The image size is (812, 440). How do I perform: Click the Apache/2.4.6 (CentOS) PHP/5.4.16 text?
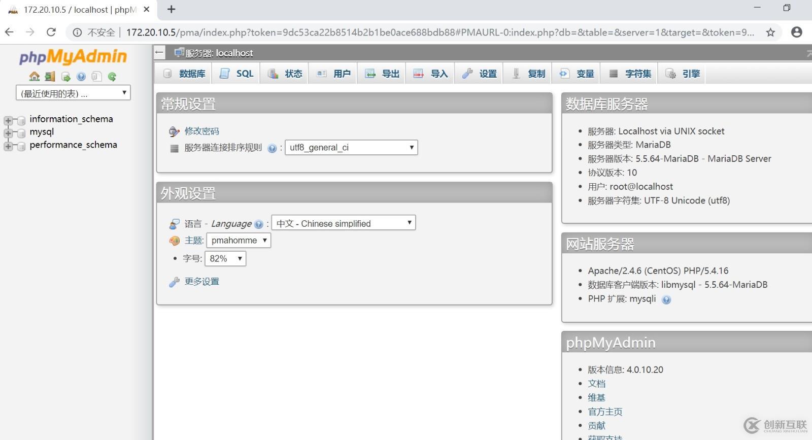(658, 271)
